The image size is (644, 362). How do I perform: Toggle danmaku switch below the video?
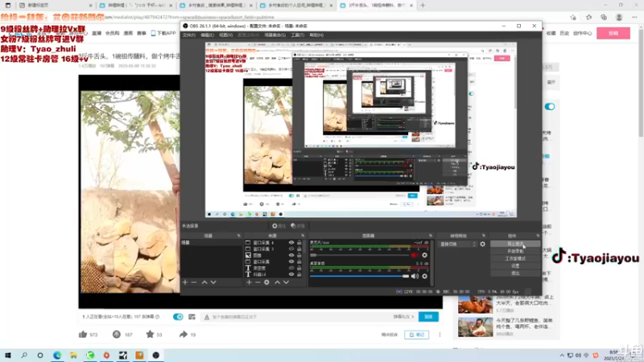(178, 317)
